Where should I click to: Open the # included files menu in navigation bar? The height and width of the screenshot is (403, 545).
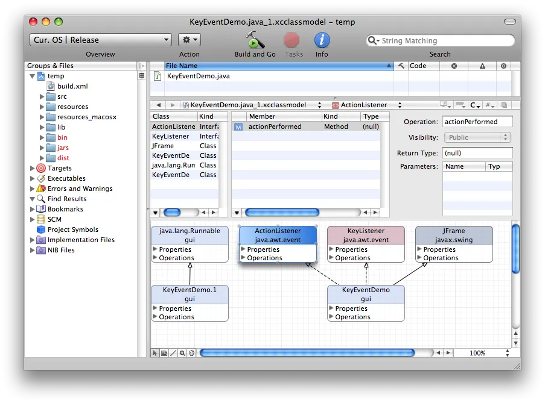click(x=490, y=105)
